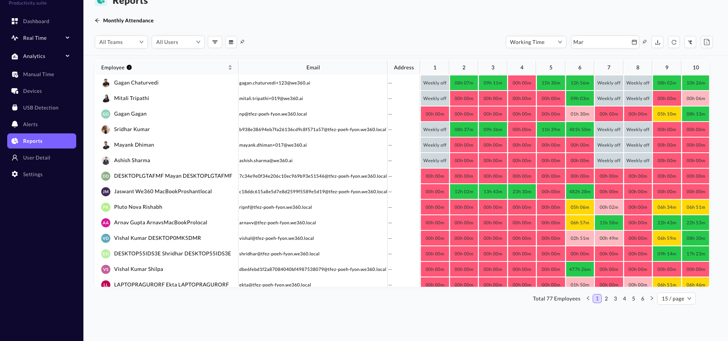Click the Address column header
This screenshot has width=728, height=341.
(404, 67)
